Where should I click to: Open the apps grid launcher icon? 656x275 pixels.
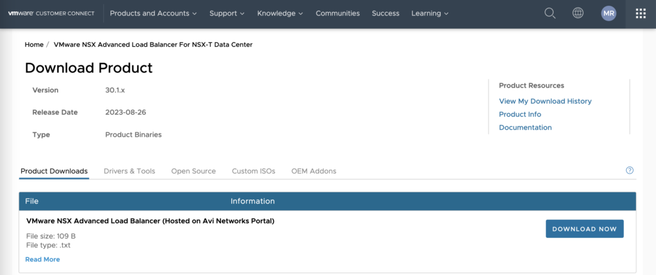[641, 13]
